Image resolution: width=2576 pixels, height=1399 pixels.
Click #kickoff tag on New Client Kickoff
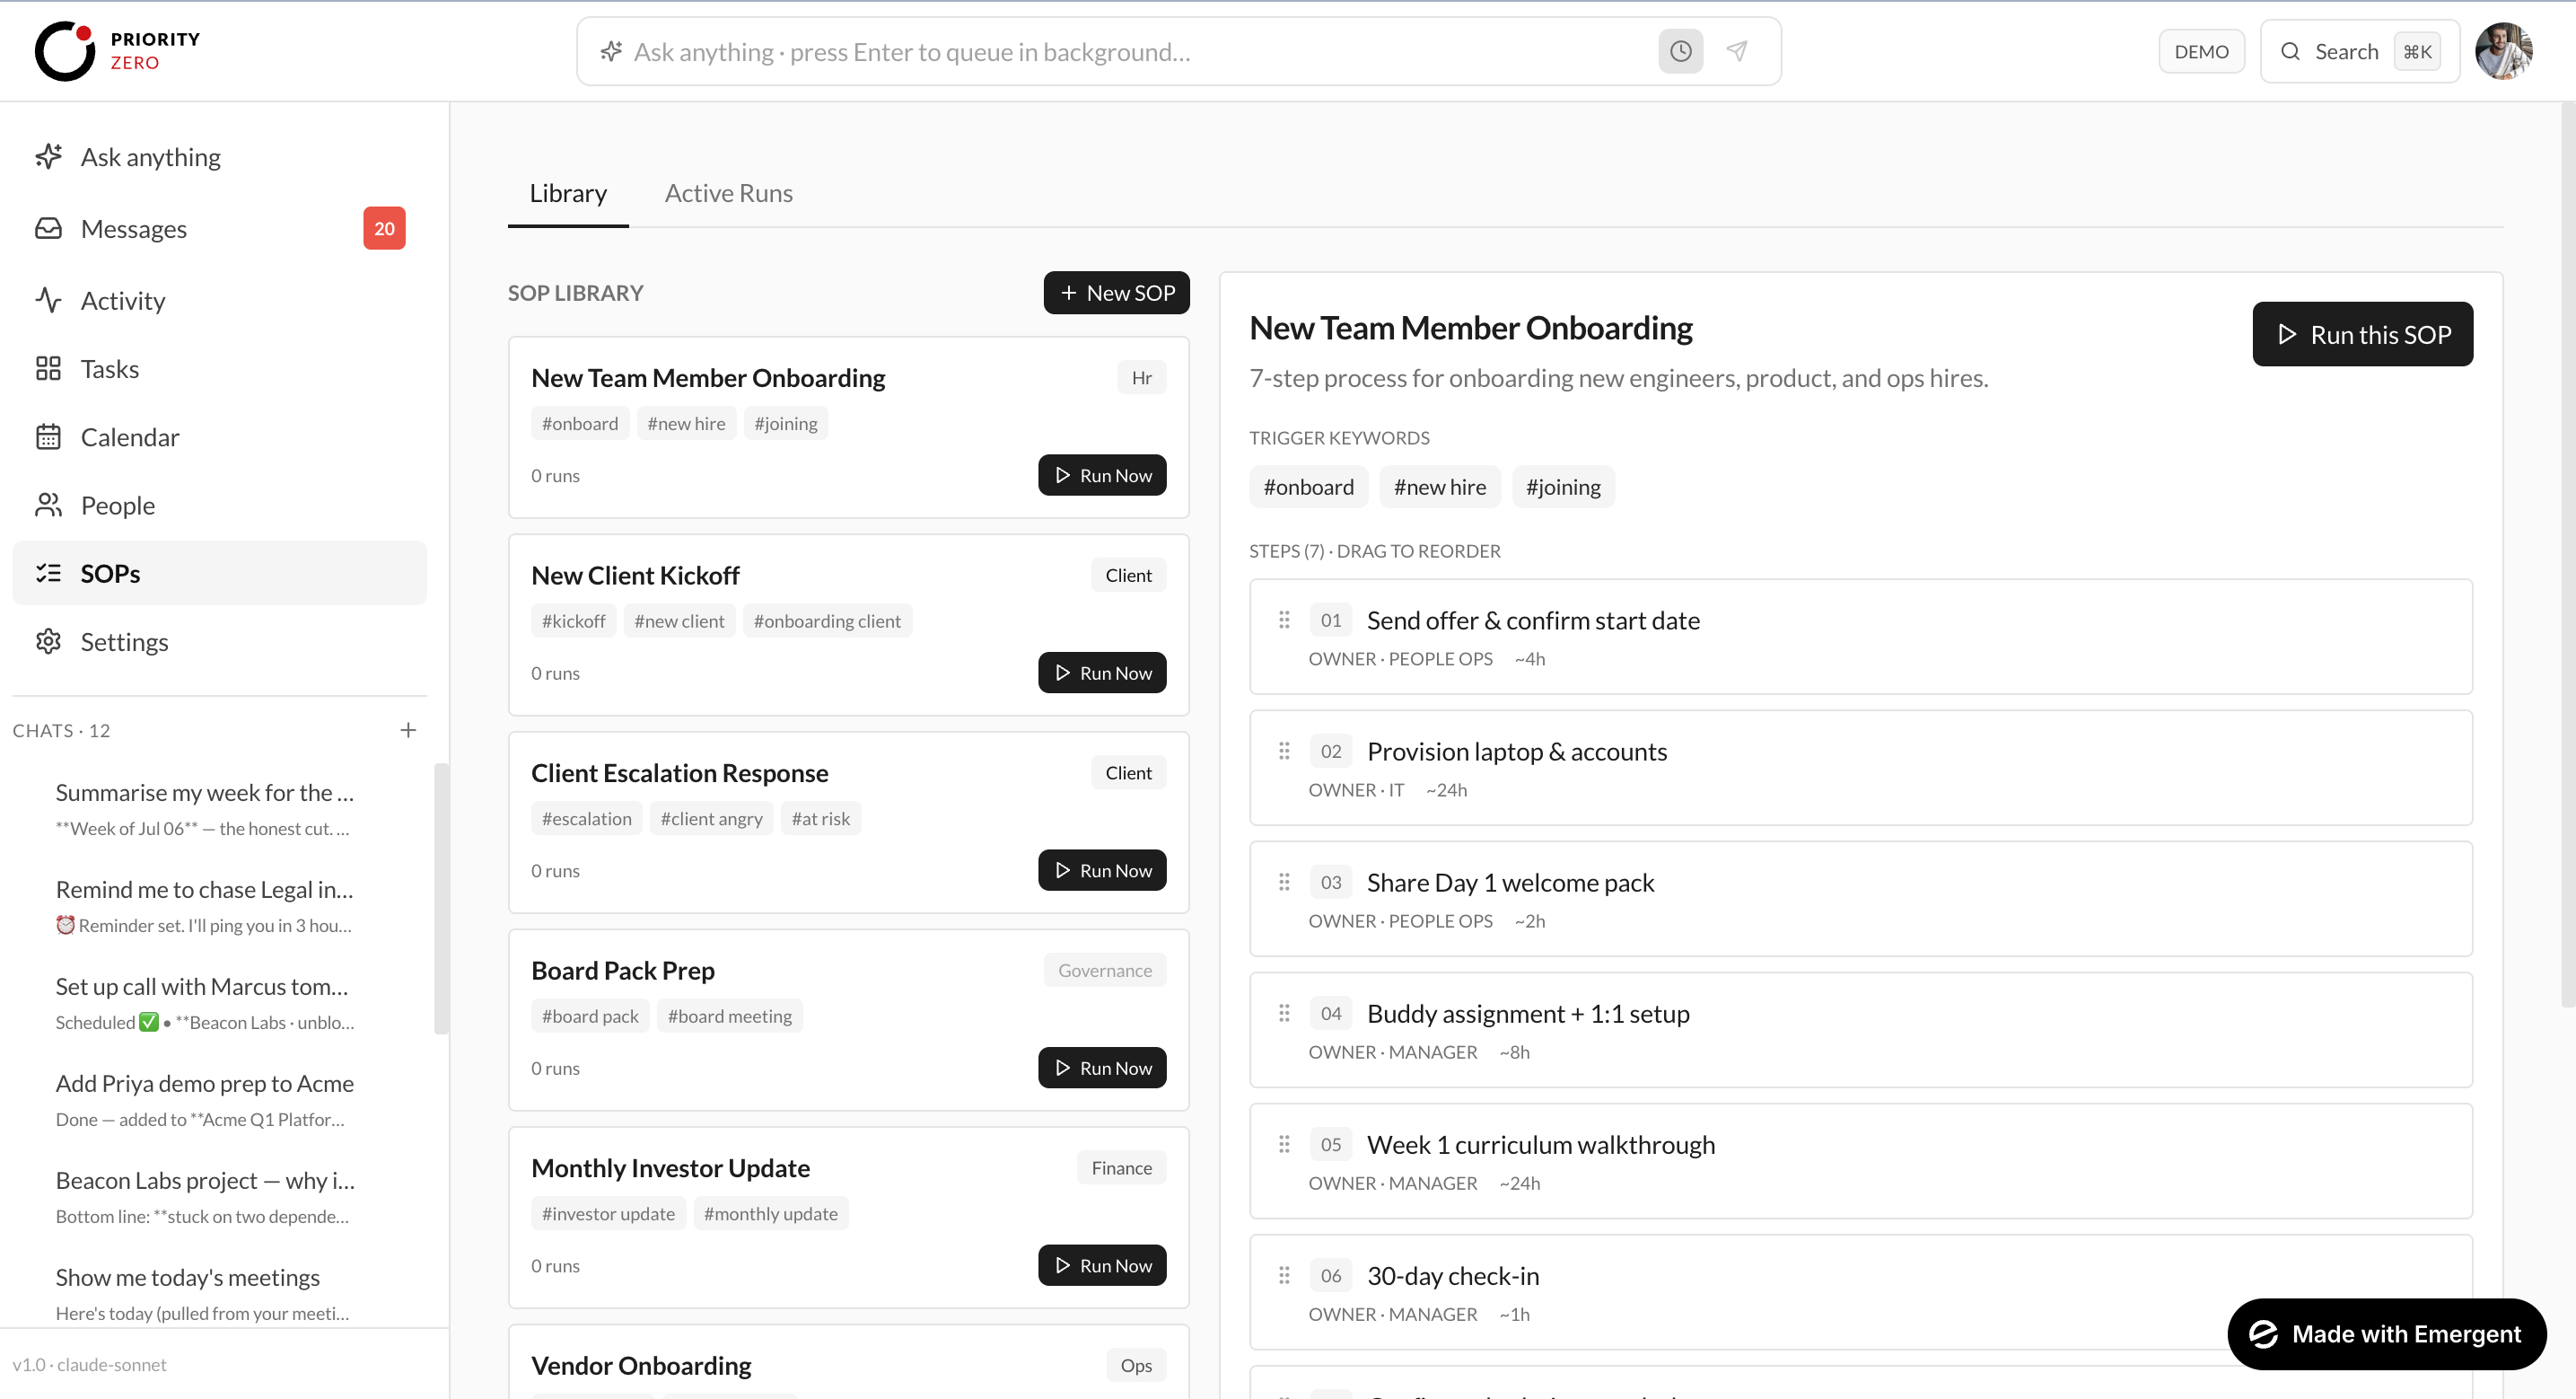[573, 621]
